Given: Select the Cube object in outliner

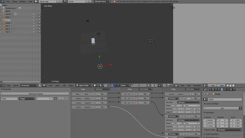Looking at the screenshot, I should tap(7, 17).
